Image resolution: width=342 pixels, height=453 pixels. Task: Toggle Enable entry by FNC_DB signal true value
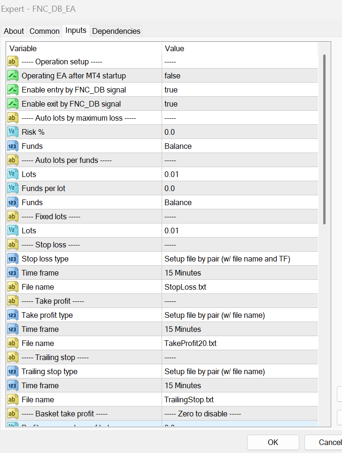coord(240,90)
